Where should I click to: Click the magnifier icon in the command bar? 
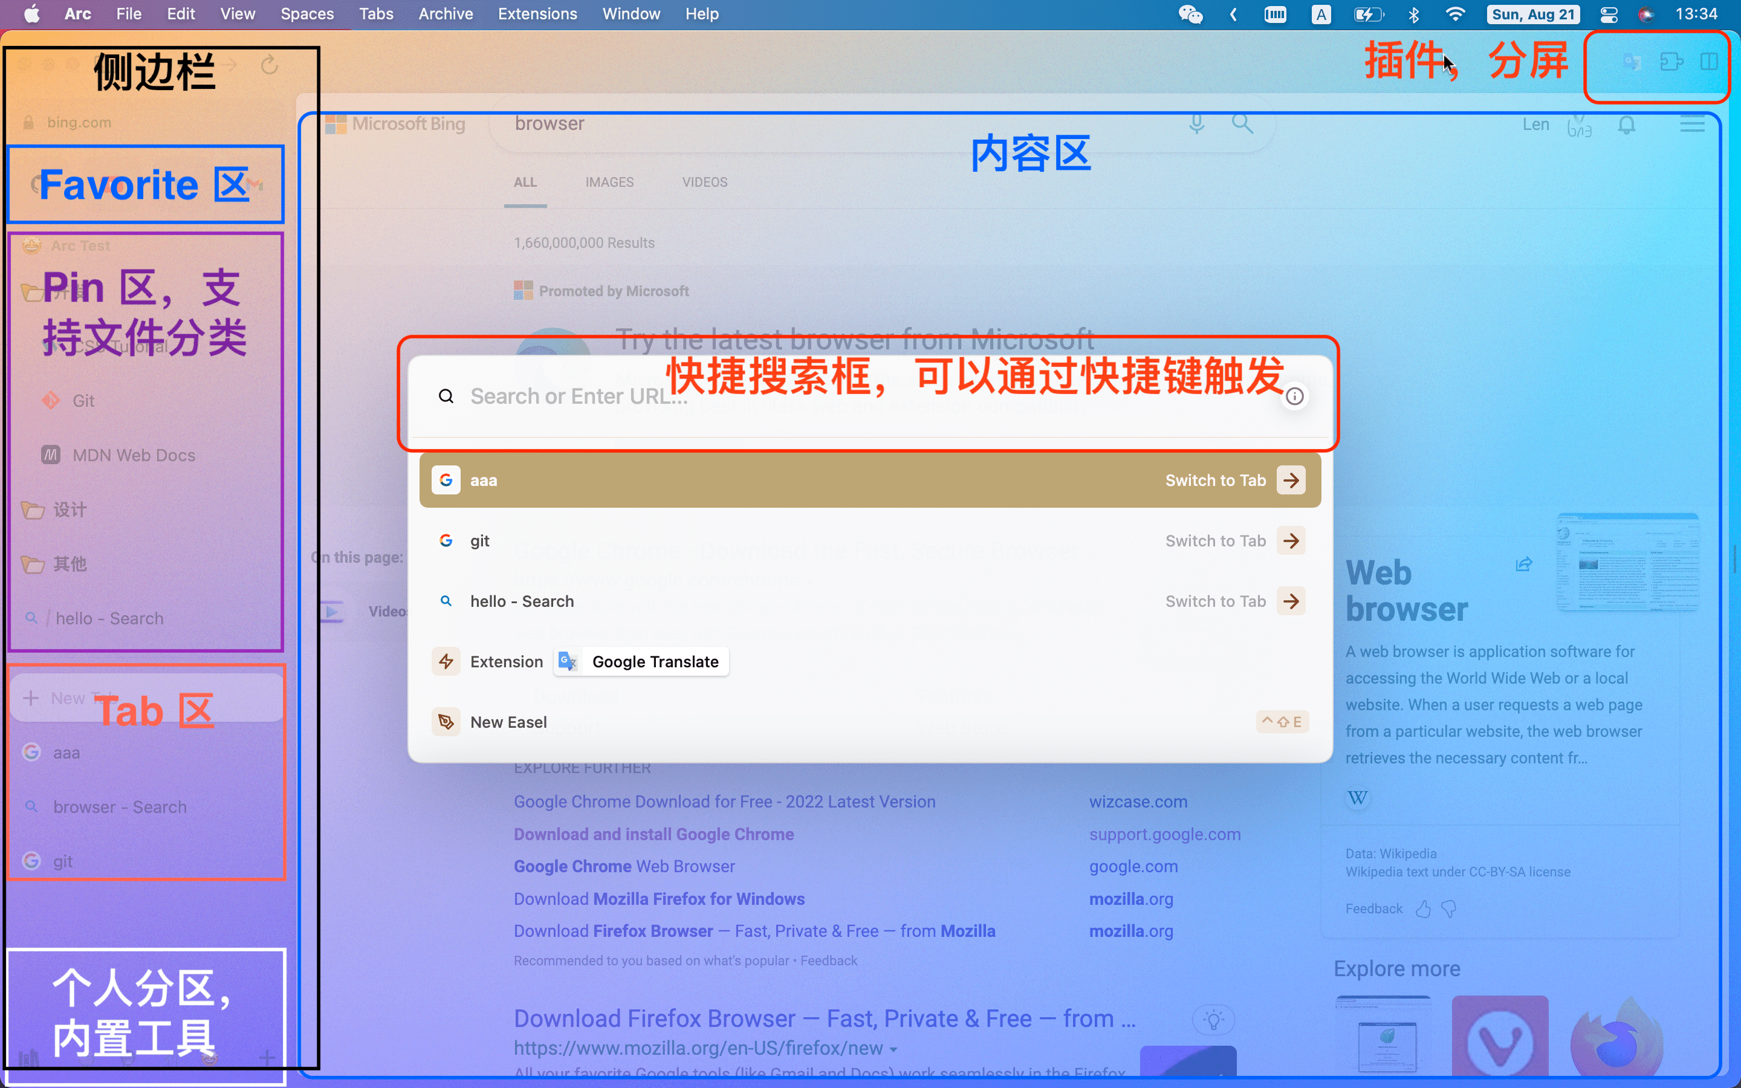click(x=446, y=397)
